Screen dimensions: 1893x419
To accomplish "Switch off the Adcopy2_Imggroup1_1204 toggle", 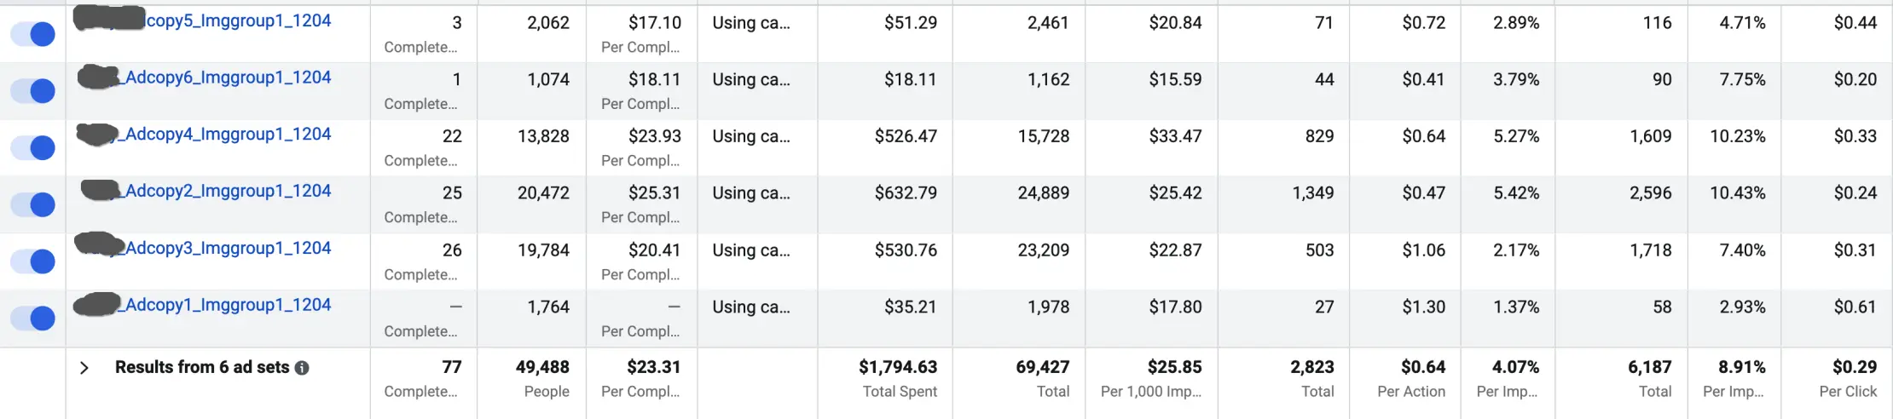I will 33,204.
